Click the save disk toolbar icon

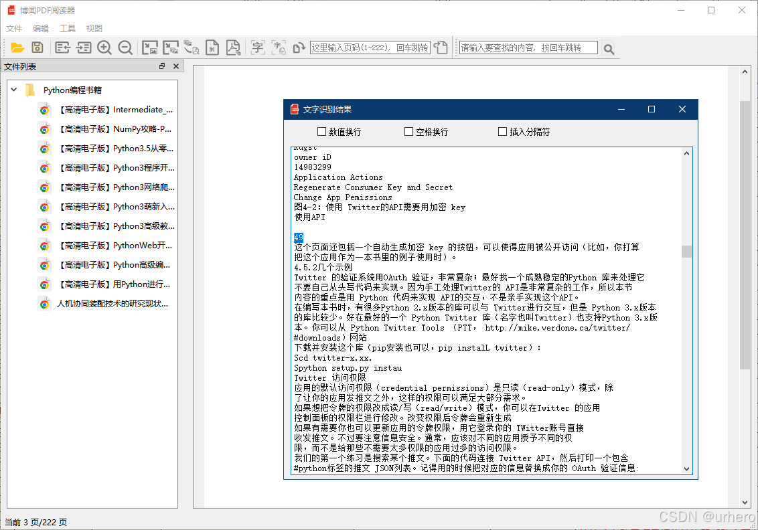37,48
